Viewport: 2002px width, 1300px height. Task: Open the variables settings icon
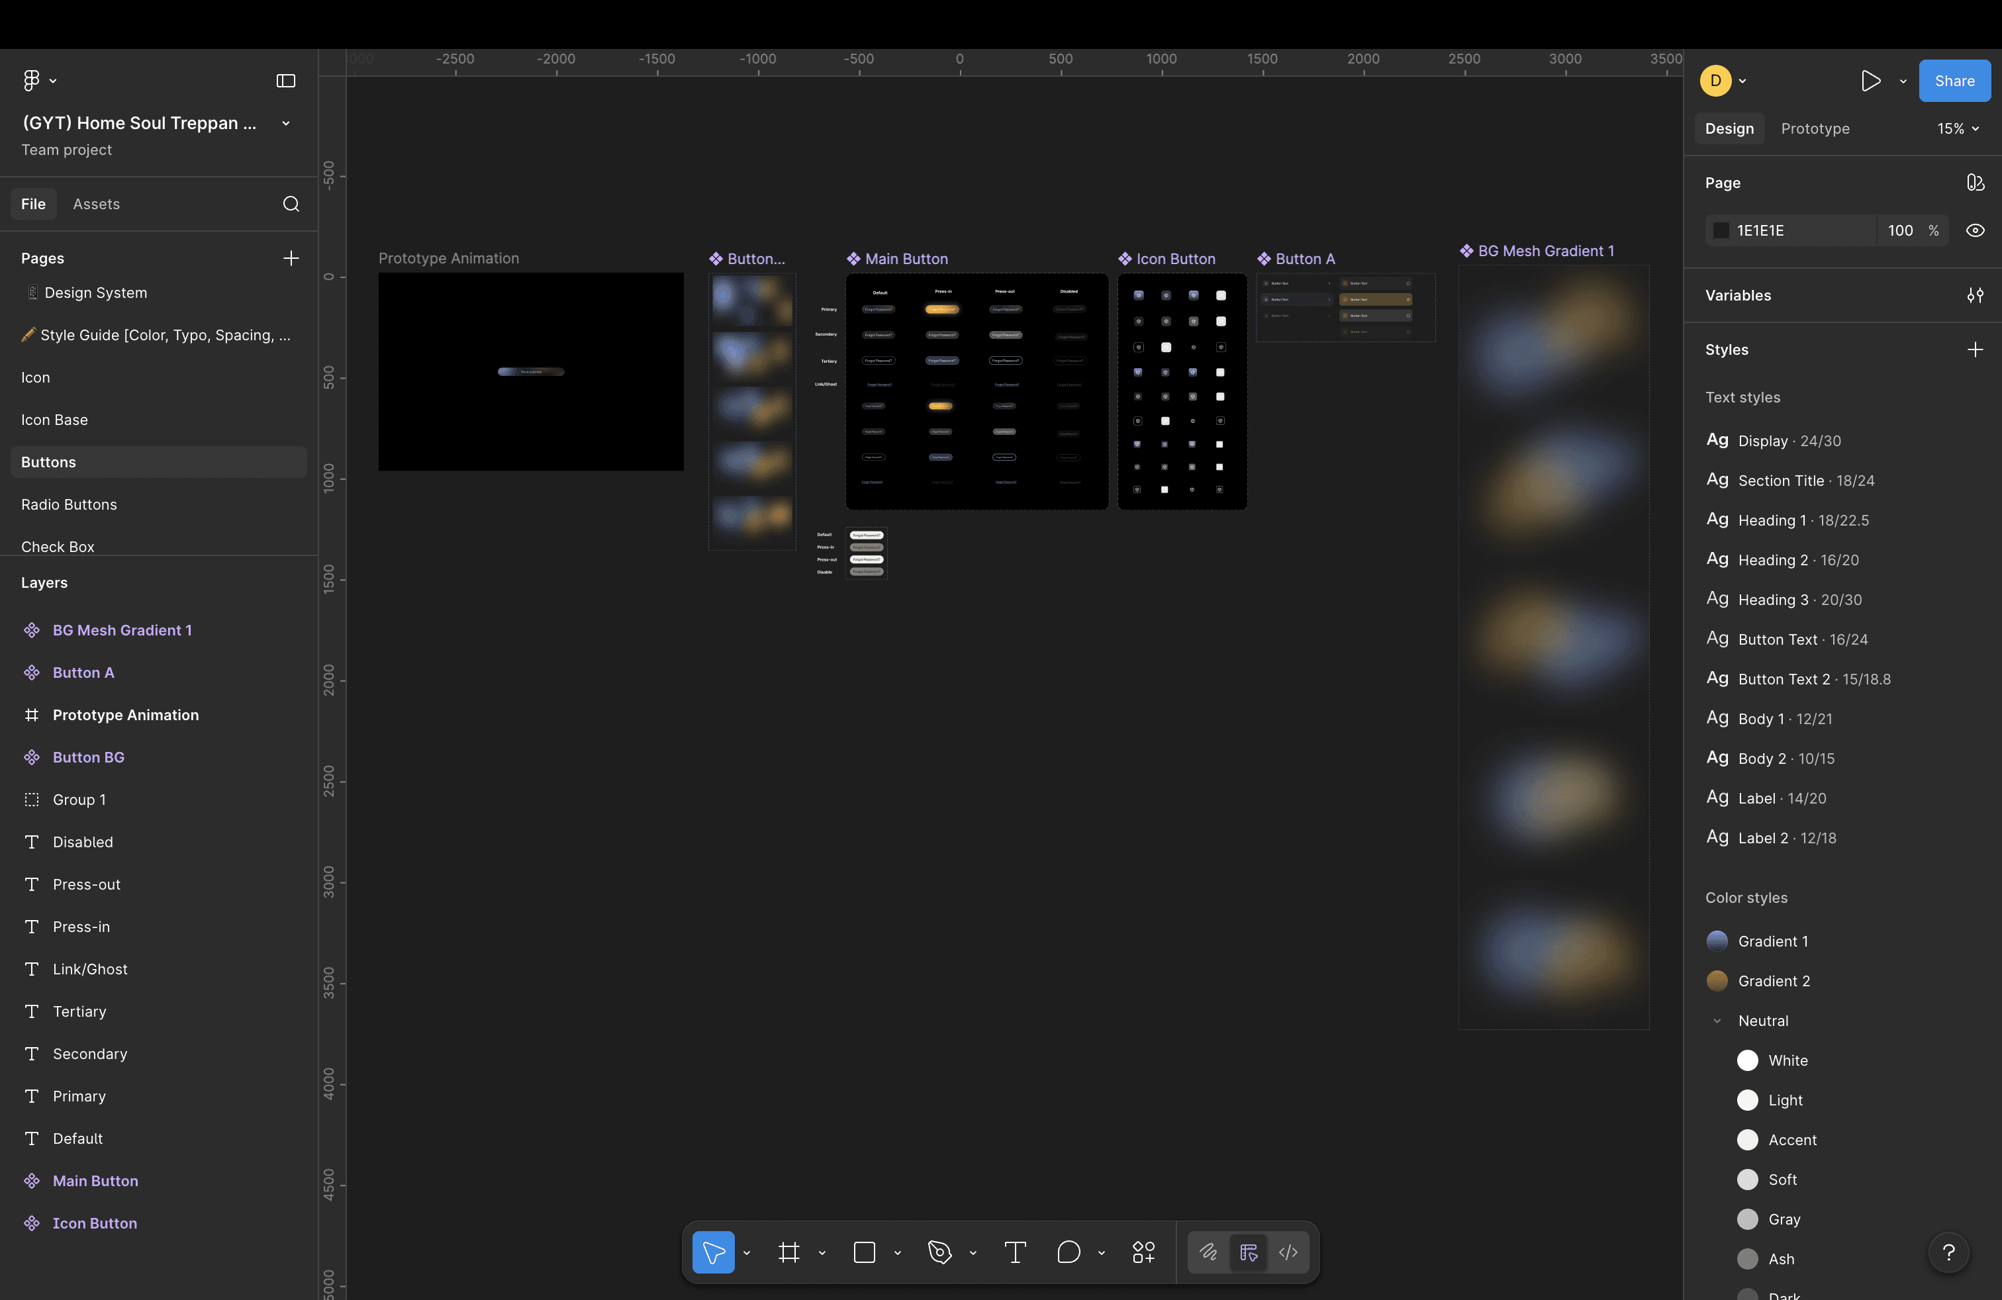point(1975,295)
